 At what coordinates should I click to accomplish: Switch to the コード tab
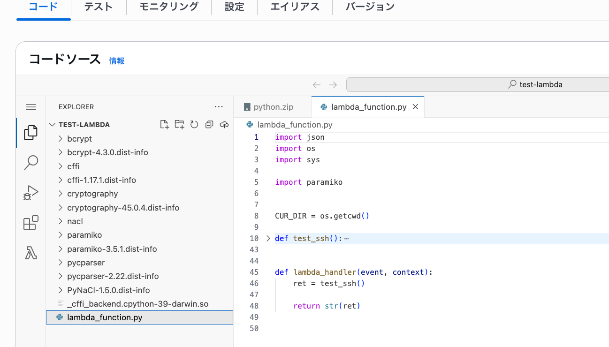[43, 7]
